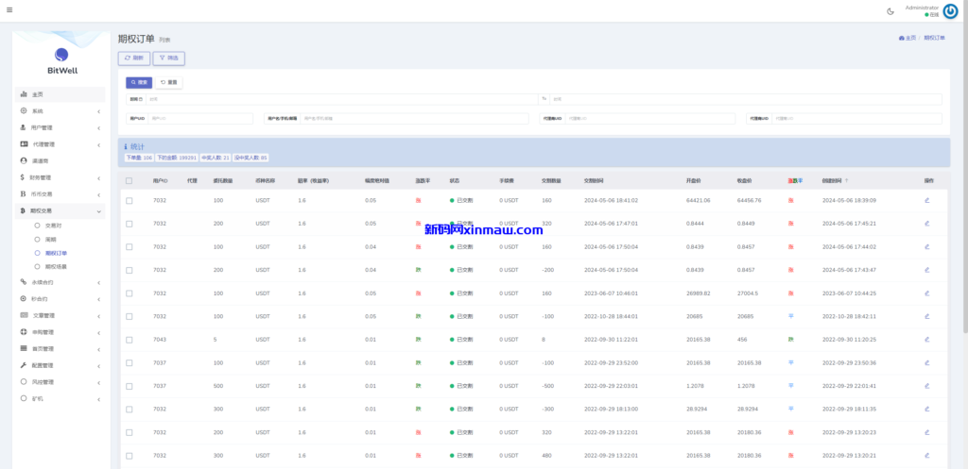Click the edit icon for user 7043's order
968x469 pixels.
(x=927, y=339)
